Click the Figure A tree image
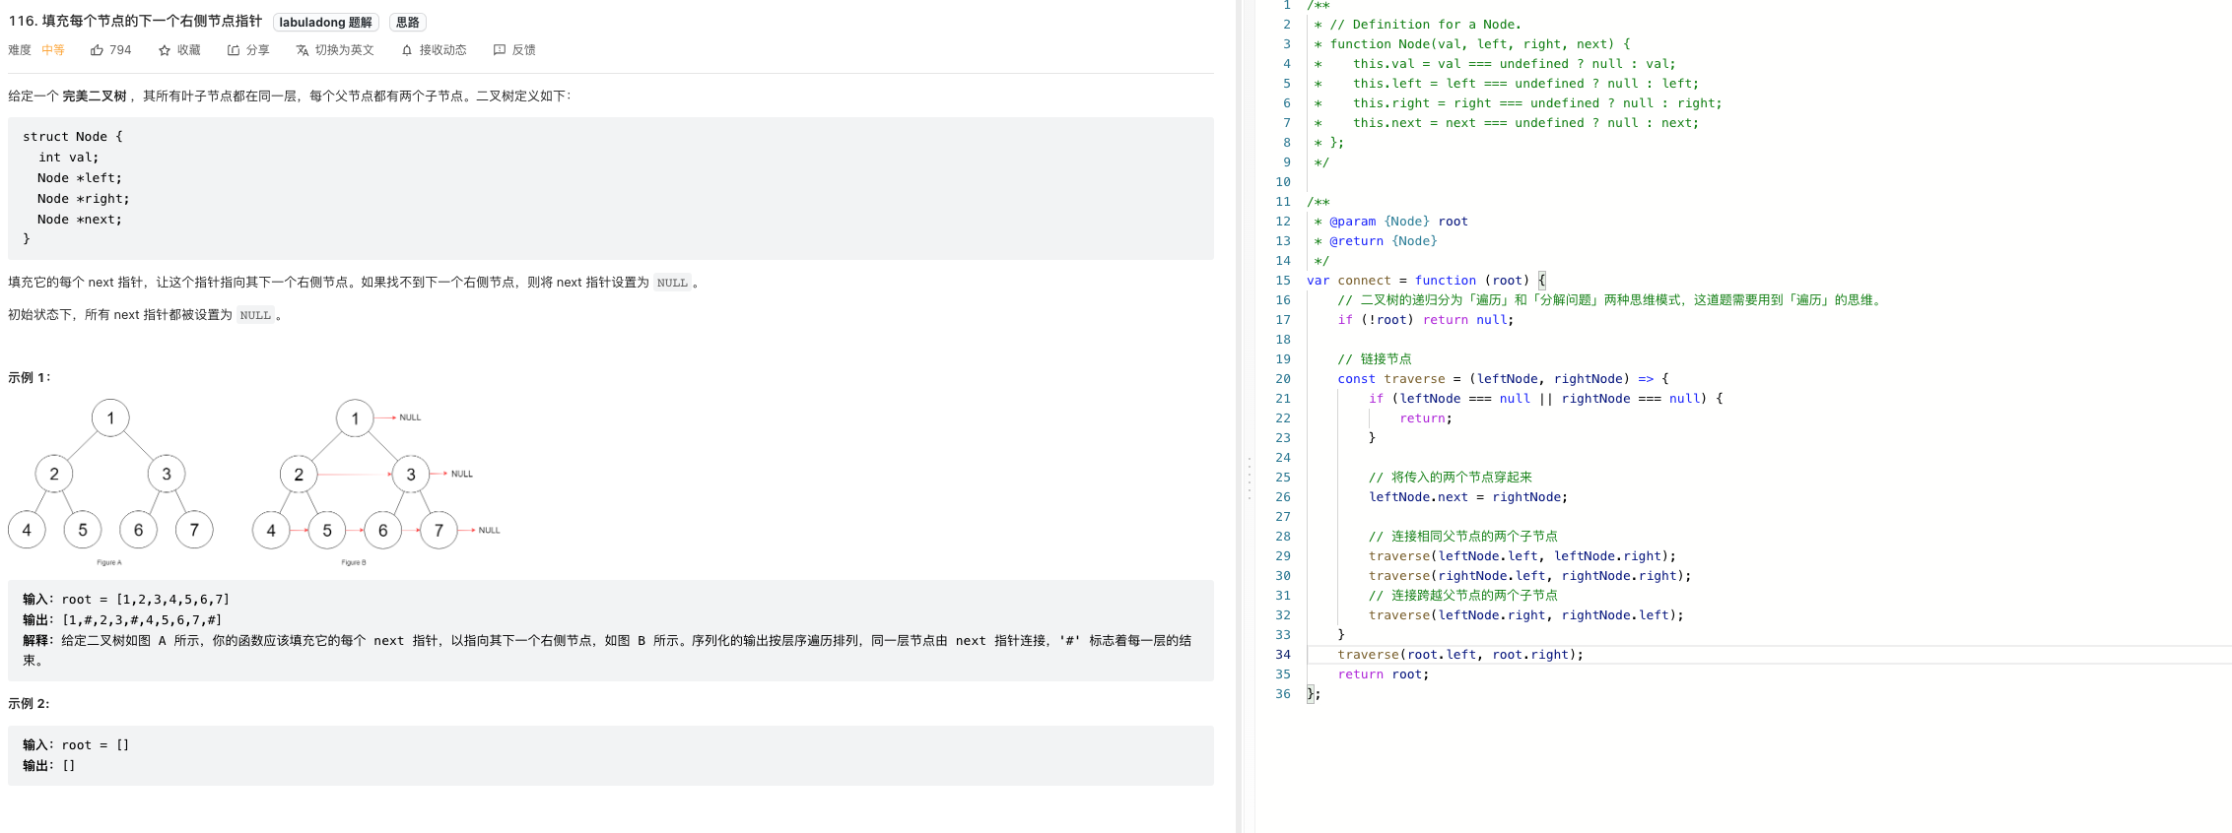This screenshot has height=833, width=2232. point(110,481)
